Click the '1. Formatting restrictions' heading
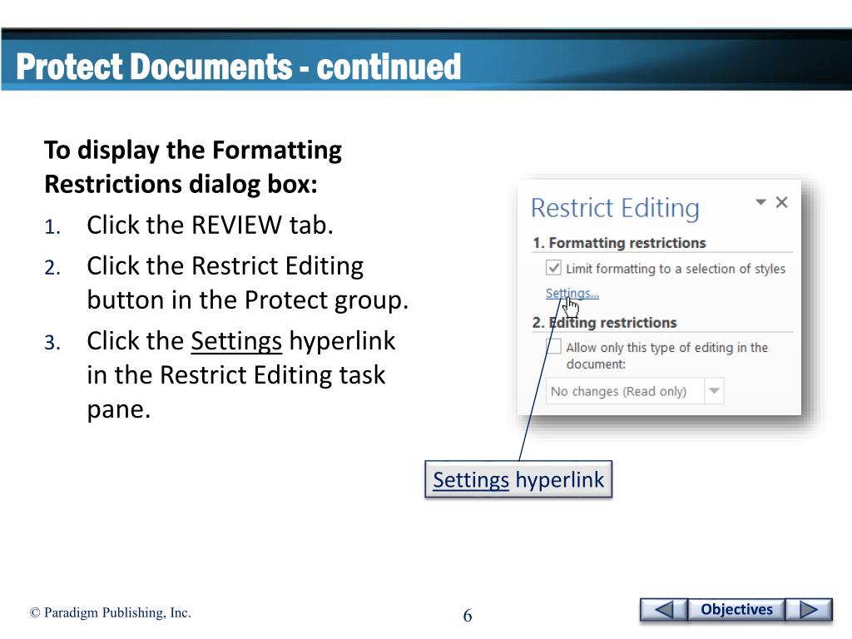 coord(619,243)
